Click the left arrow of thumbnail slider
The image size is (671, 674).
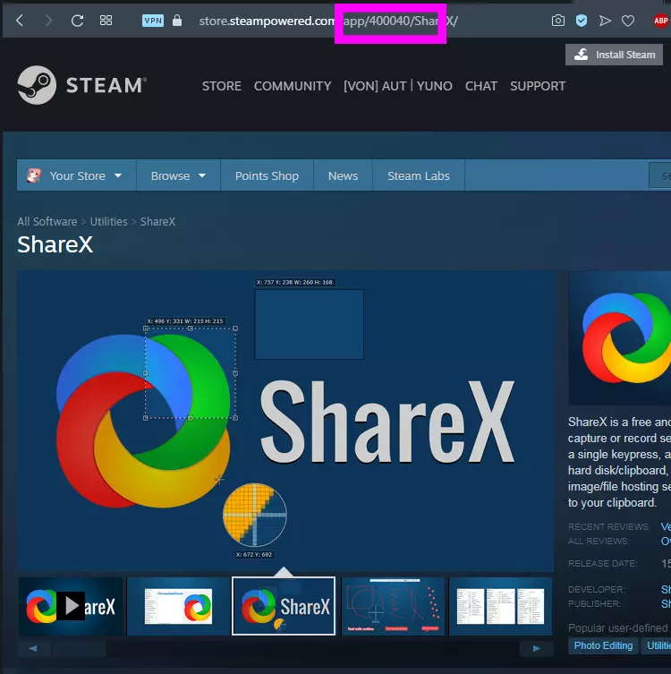[33, 648]
